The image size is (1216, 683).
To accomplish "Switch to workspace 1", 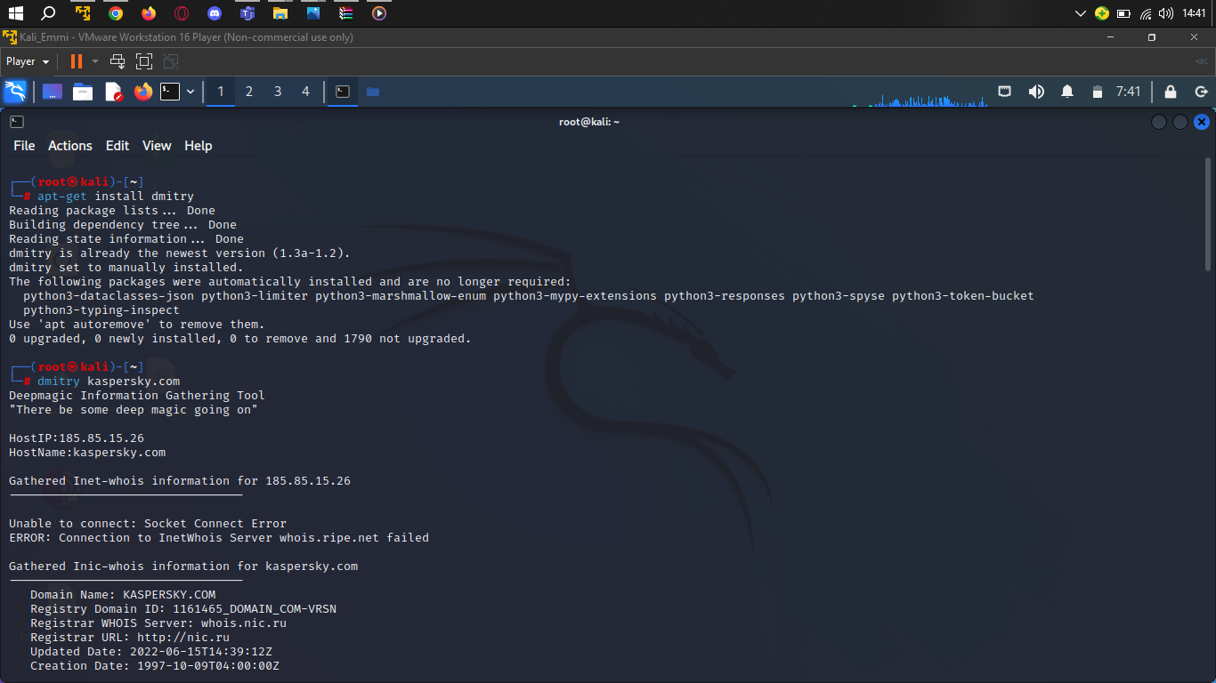I will [x=221, y=92].
